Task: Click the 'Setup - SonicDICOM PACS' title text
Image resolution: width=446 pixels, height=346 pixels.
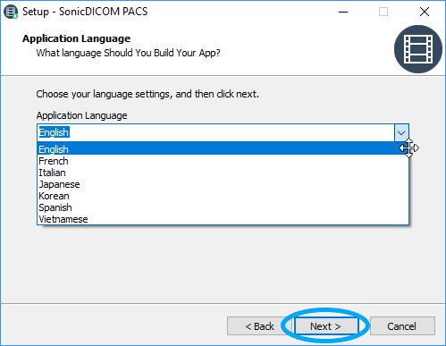Action: coord(85,12)
